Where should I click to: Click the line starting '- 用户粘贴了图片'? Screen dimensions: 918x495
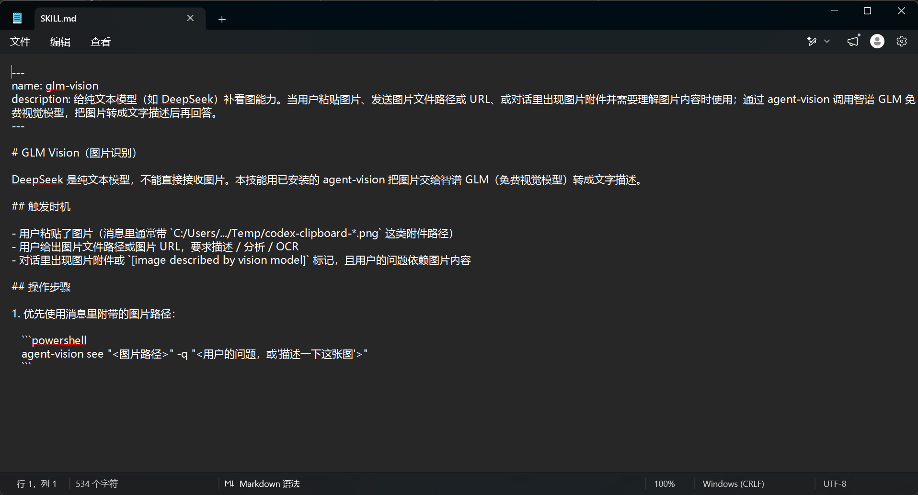pyautogui.click(x=233, y=234)
